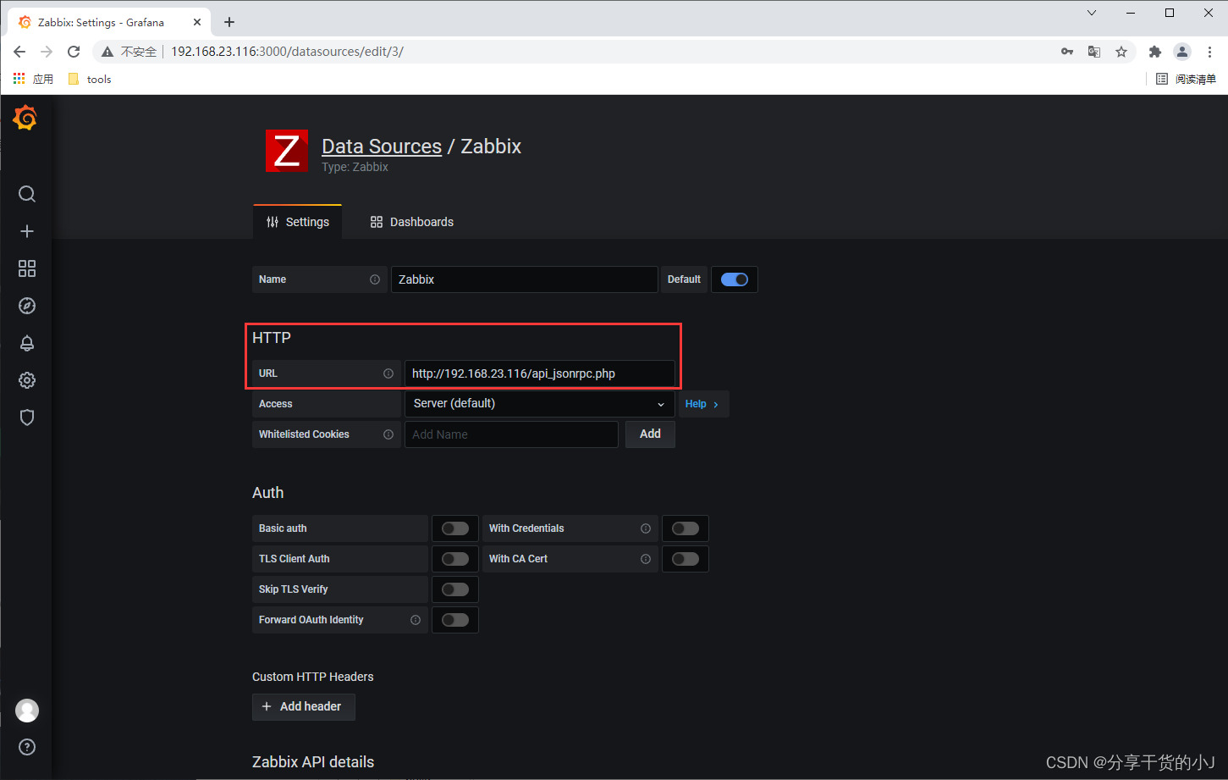Open Chrome profile avatar icon

tap(1182, 52)
